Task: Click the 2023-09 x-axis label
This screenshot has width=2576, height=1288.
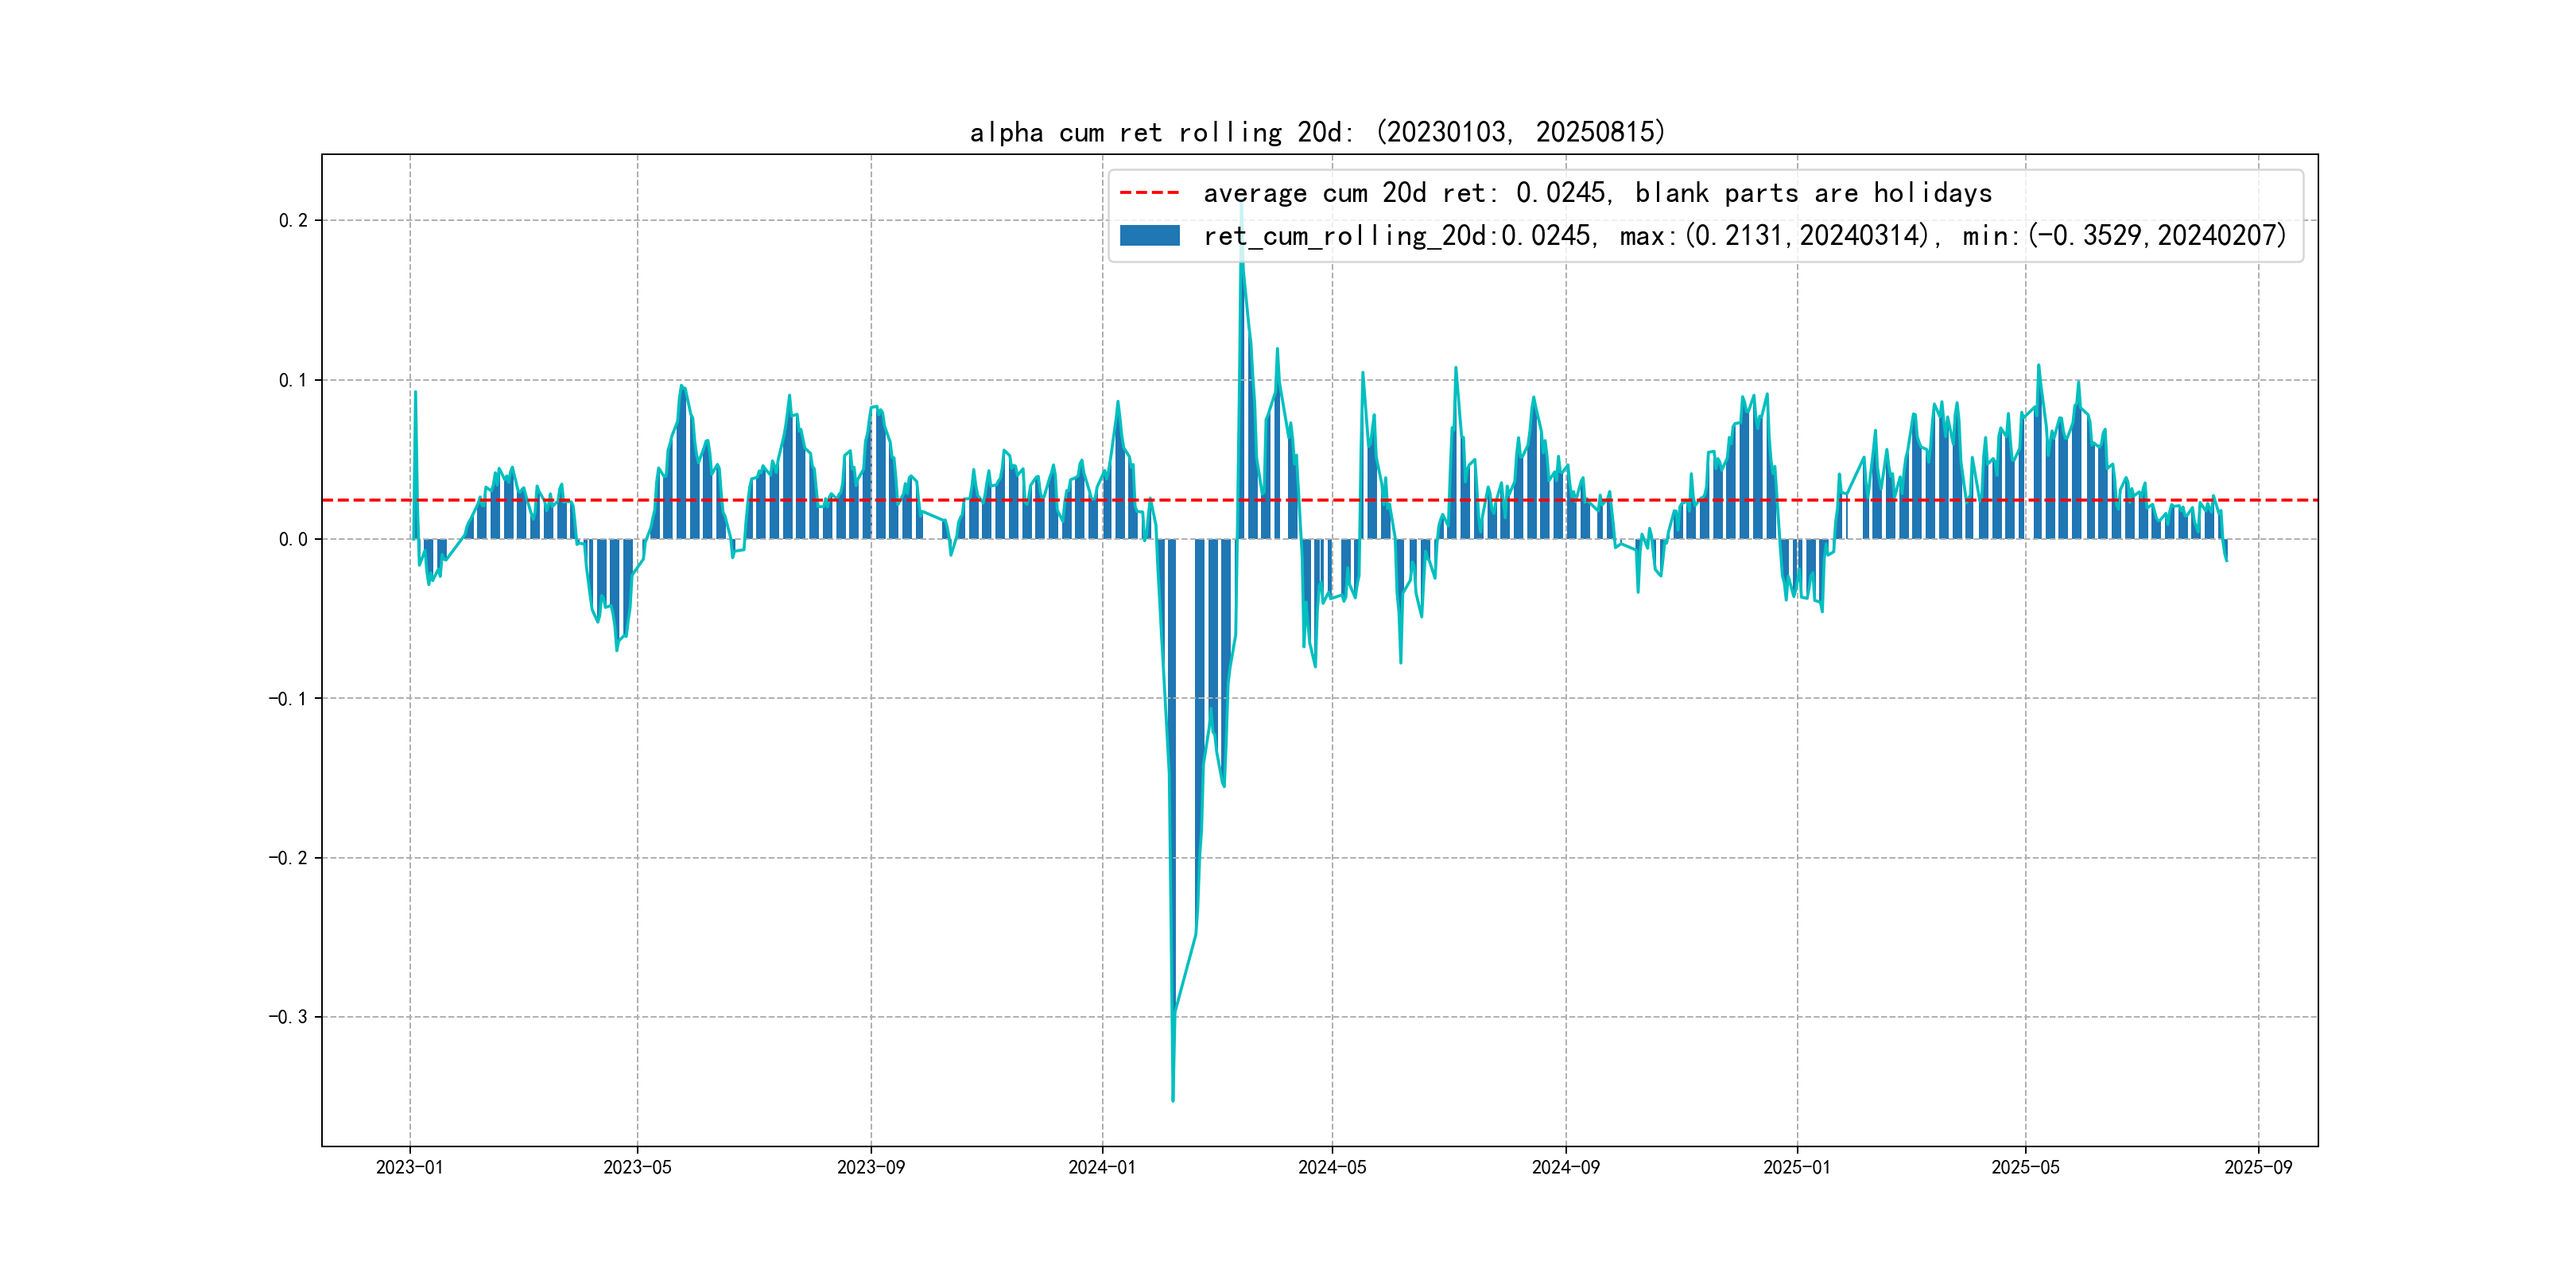Action: (x=870, y=1167)
